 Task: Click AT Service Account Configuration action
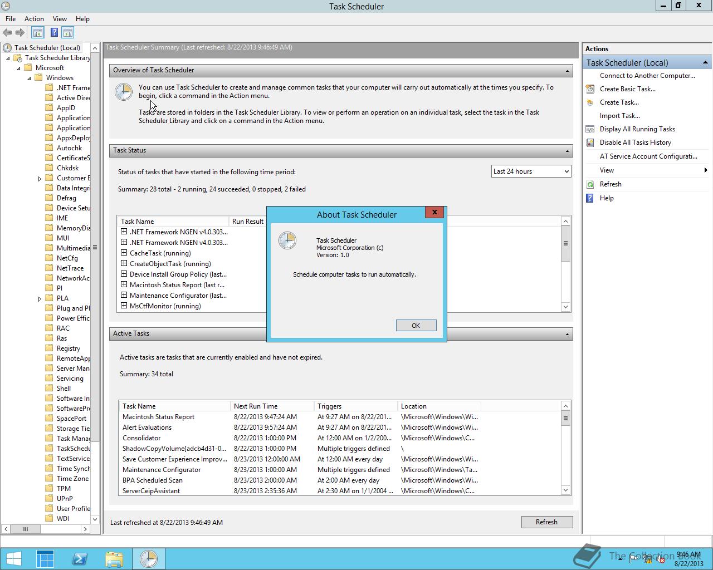648,156
